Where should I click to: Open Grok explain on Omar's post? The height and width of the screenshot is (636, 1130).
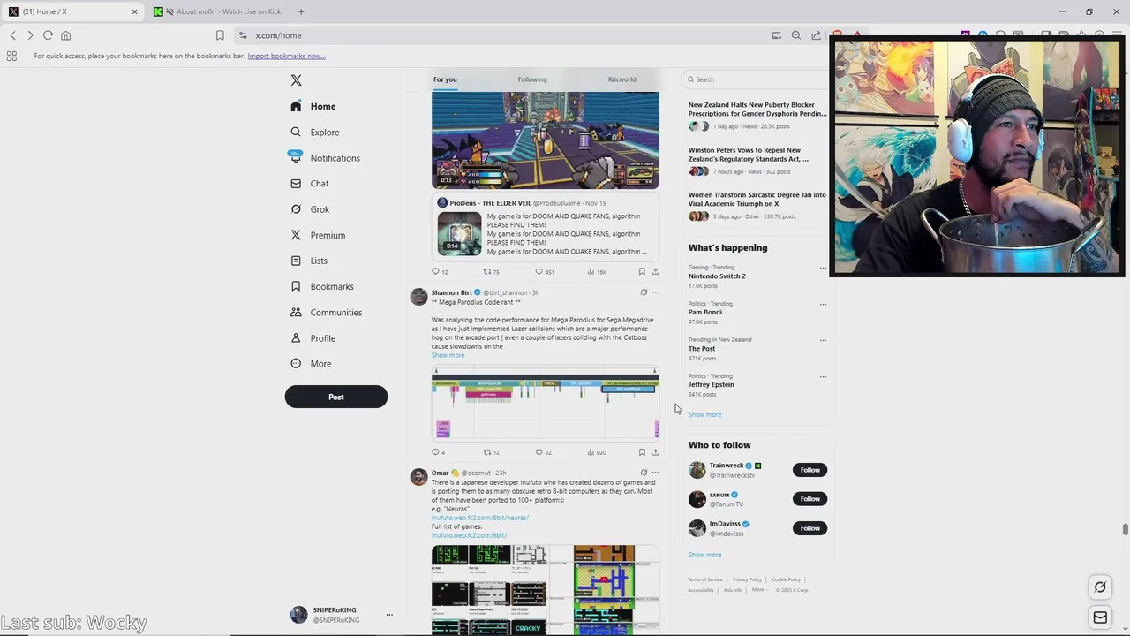pos(644,473)
